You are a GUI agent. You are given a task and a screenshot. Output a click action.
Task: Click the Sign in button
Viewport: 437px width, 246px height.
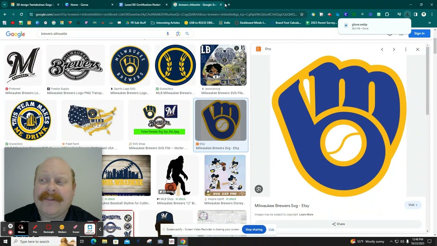pyautogui.click(x=419, y=33)
